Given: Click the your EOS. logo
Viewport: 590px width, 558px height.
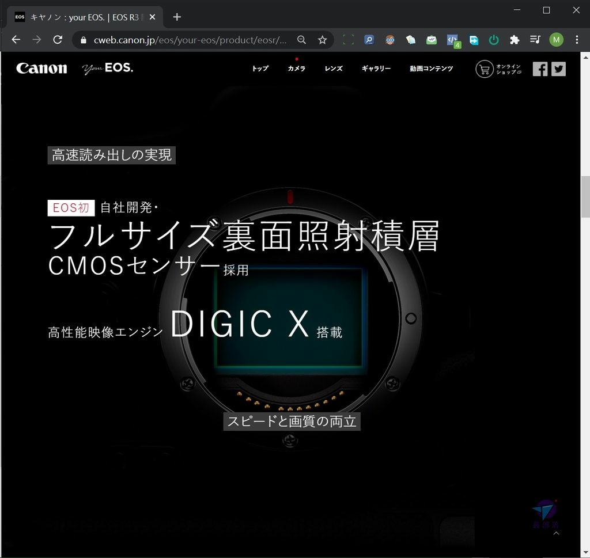Looking at the screenshot, I should pyautogui.click(x=107, y=69).
